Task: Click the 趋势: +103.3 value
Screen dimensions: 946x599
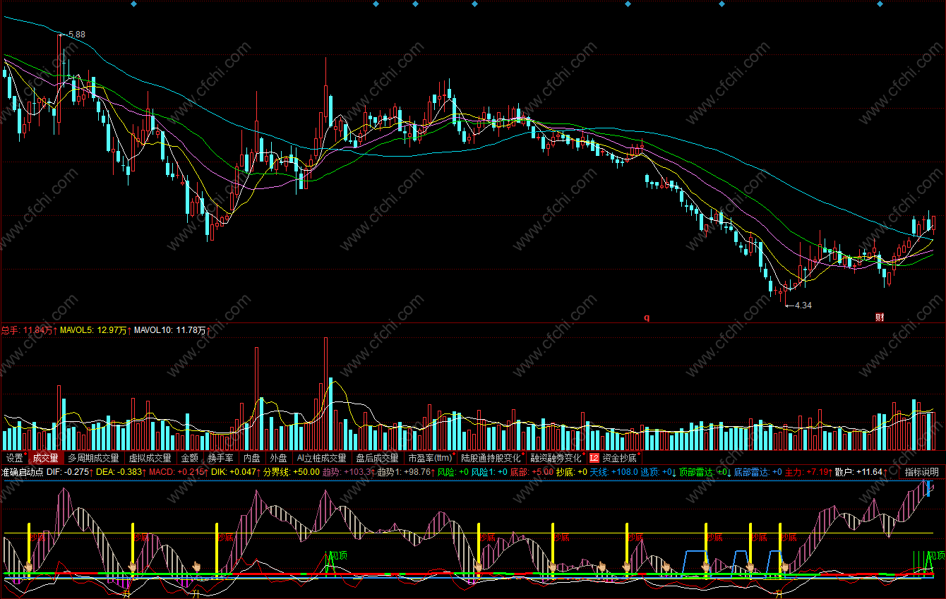Action: click(348, 472)
